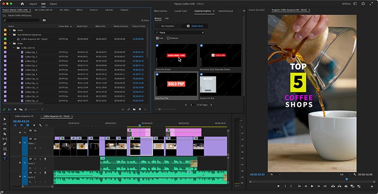The image size is (378, 194).
Task: Click the Adobe Stock button
Action: [x=195, y=26]
